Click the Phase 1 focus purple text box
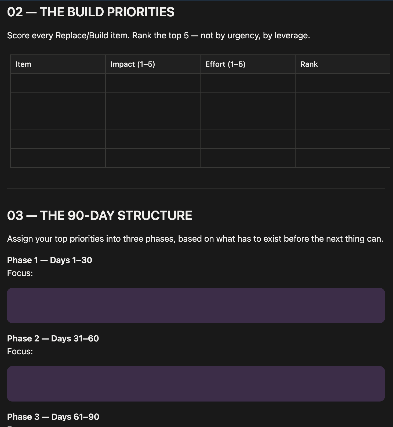Image resolution: width=393 pixels, height=427 pixels. pyautogui.click(x=196, y=305)
